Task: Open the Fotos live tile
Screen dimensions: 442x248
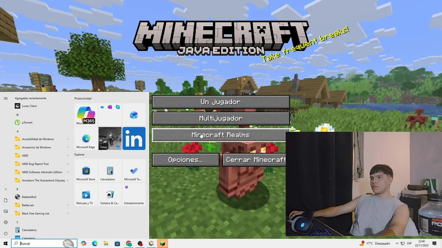Action: click(110, 138)
